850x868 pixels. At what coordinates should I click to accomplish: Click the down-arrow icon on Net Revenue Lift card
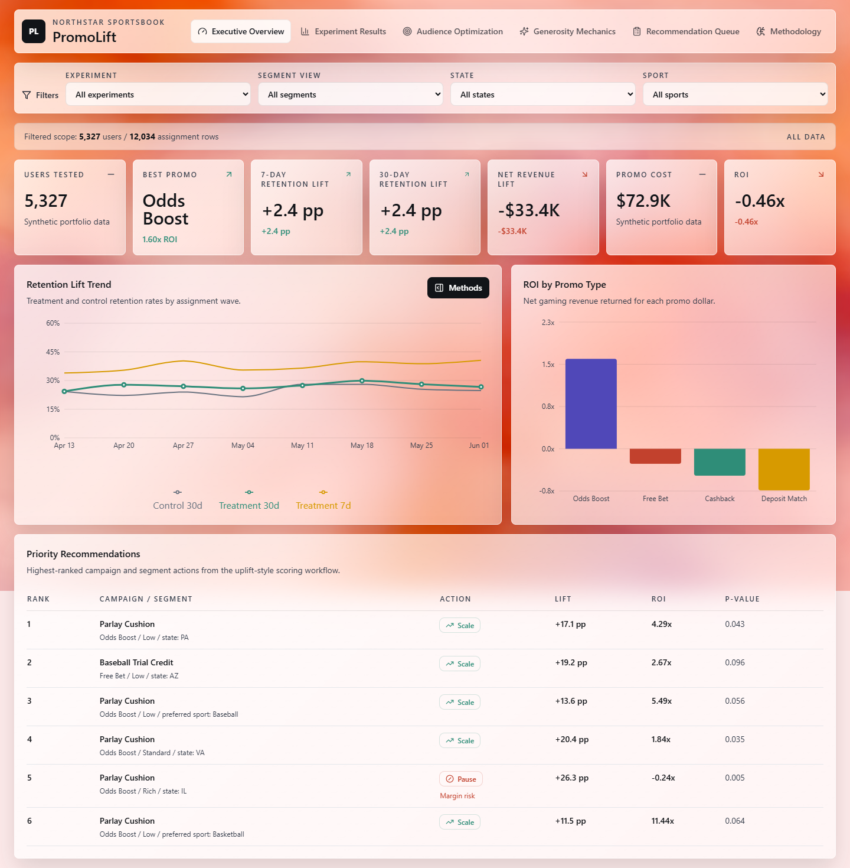[x=585, y=174]
